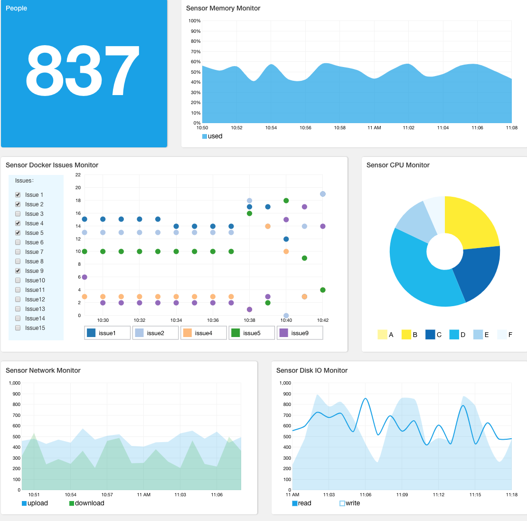Toggle the upload legend icon

point(24,503)
